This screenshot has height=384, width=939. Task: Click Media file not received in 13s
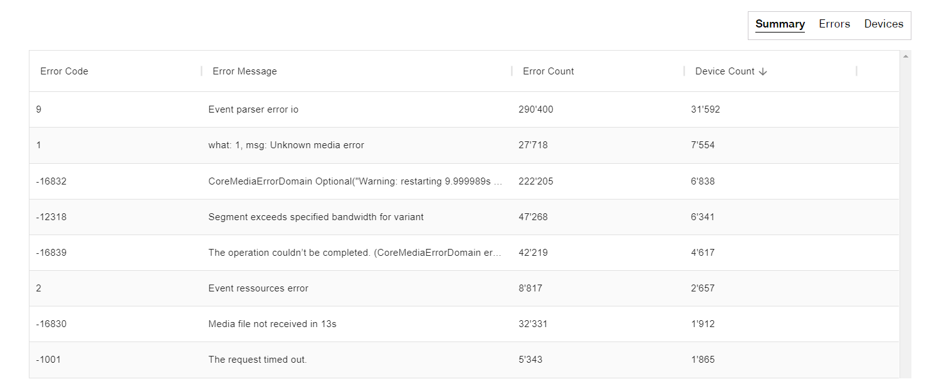click(272, 324)
